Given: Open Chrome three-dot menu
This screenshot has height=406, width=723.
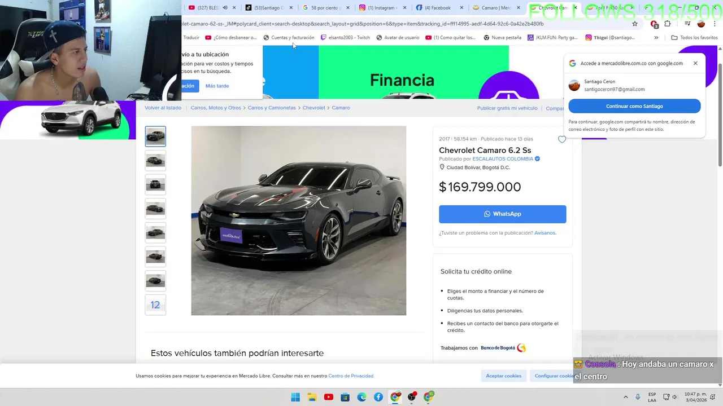Looking at the screenshot, I should tap(715, 24).
